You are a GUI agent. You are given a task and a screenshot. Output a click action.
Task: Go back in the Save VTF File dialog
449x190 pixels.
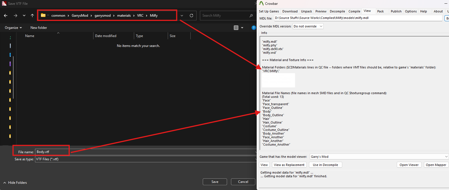(x=6, y=16)
